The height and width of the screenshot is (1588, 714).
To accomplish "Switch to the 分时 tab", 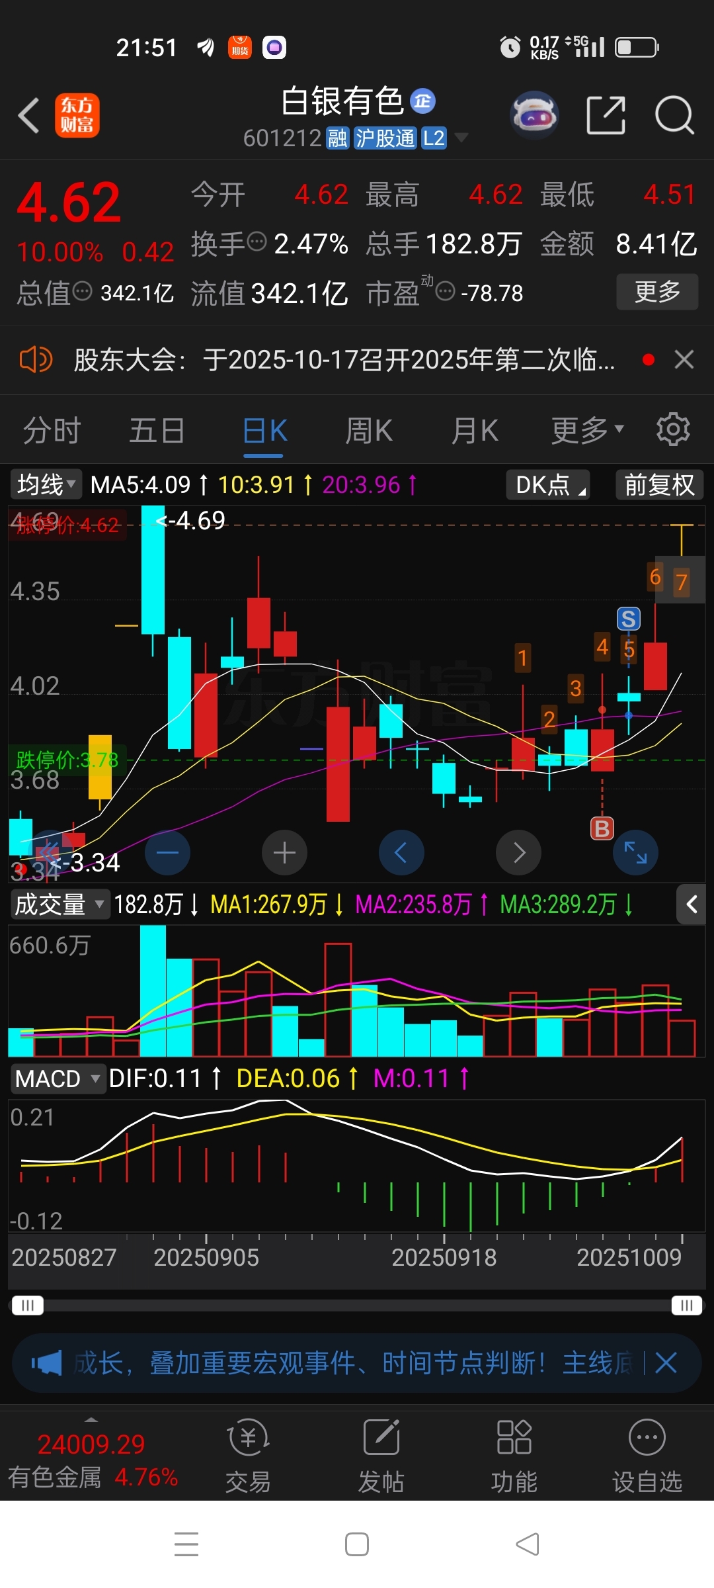I will [52, 431].
